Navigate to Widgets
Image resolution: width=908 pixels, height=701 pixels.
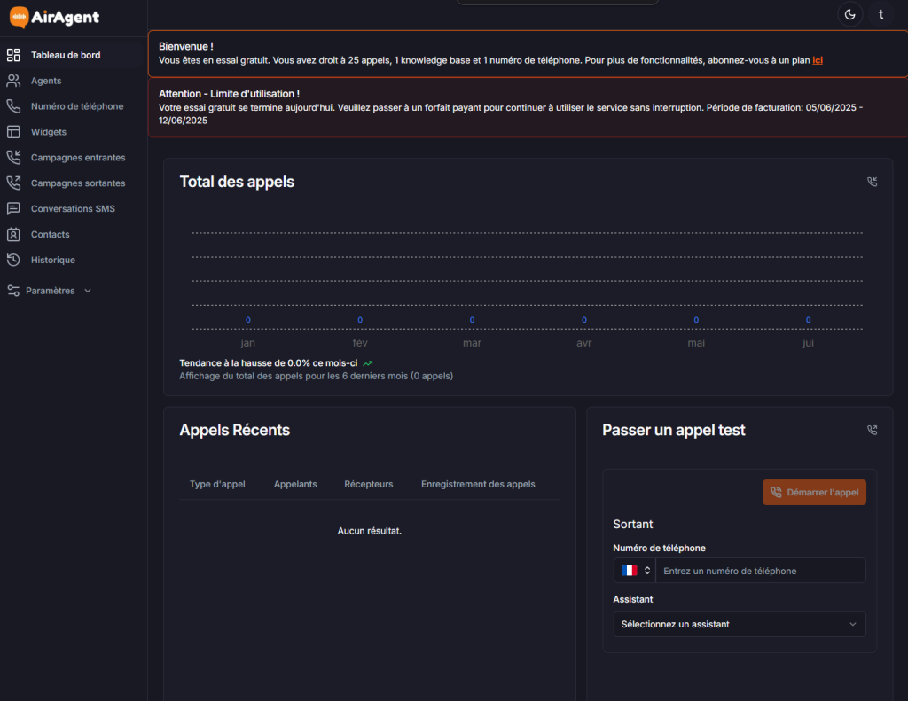(x=49, y=132)
